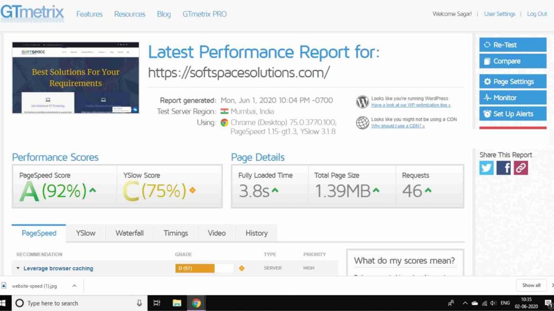Click the softspacesolutions.com URL text

point(239,73)
